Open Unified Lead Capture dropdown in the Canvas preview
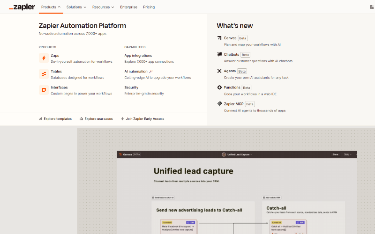The width and height of the screenshot is (375, 234). coord(240,154)
